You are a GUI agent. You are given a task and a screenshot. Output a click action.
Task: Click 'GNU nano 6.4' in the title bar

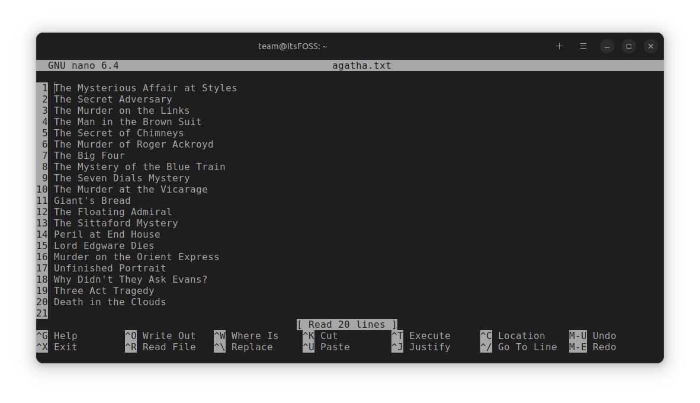(x=84, y=66)
